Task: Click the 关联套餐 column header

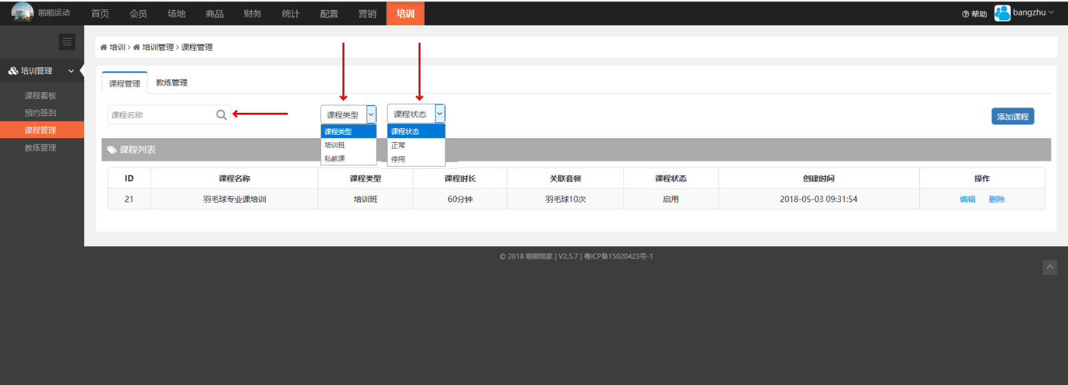Action: (x=565, y=179)
